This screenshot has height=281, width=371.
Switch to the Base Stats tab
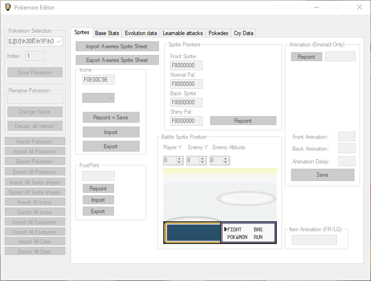click(x=107, y=33)
